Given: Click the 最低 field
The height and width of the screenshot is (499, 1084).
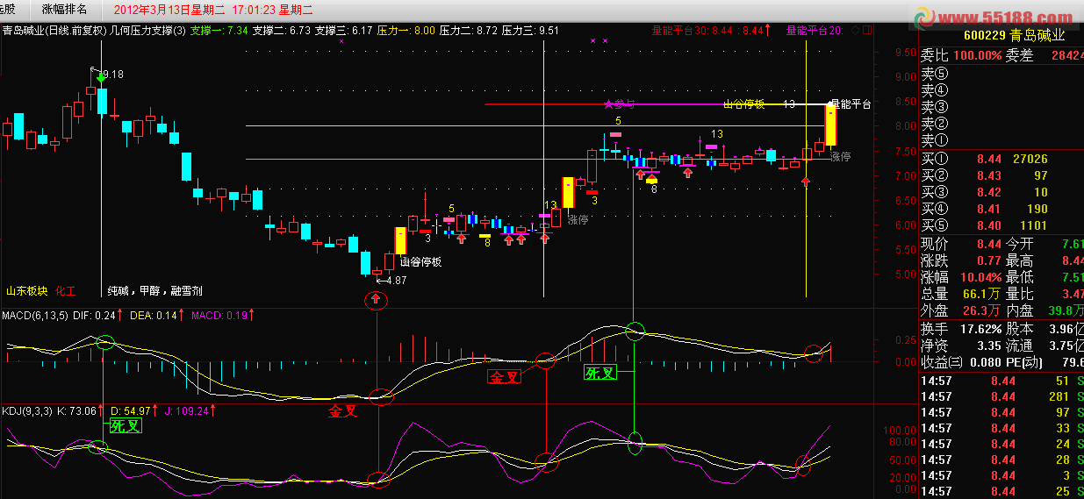Looking at the screenshot, I should (1045, 277).
